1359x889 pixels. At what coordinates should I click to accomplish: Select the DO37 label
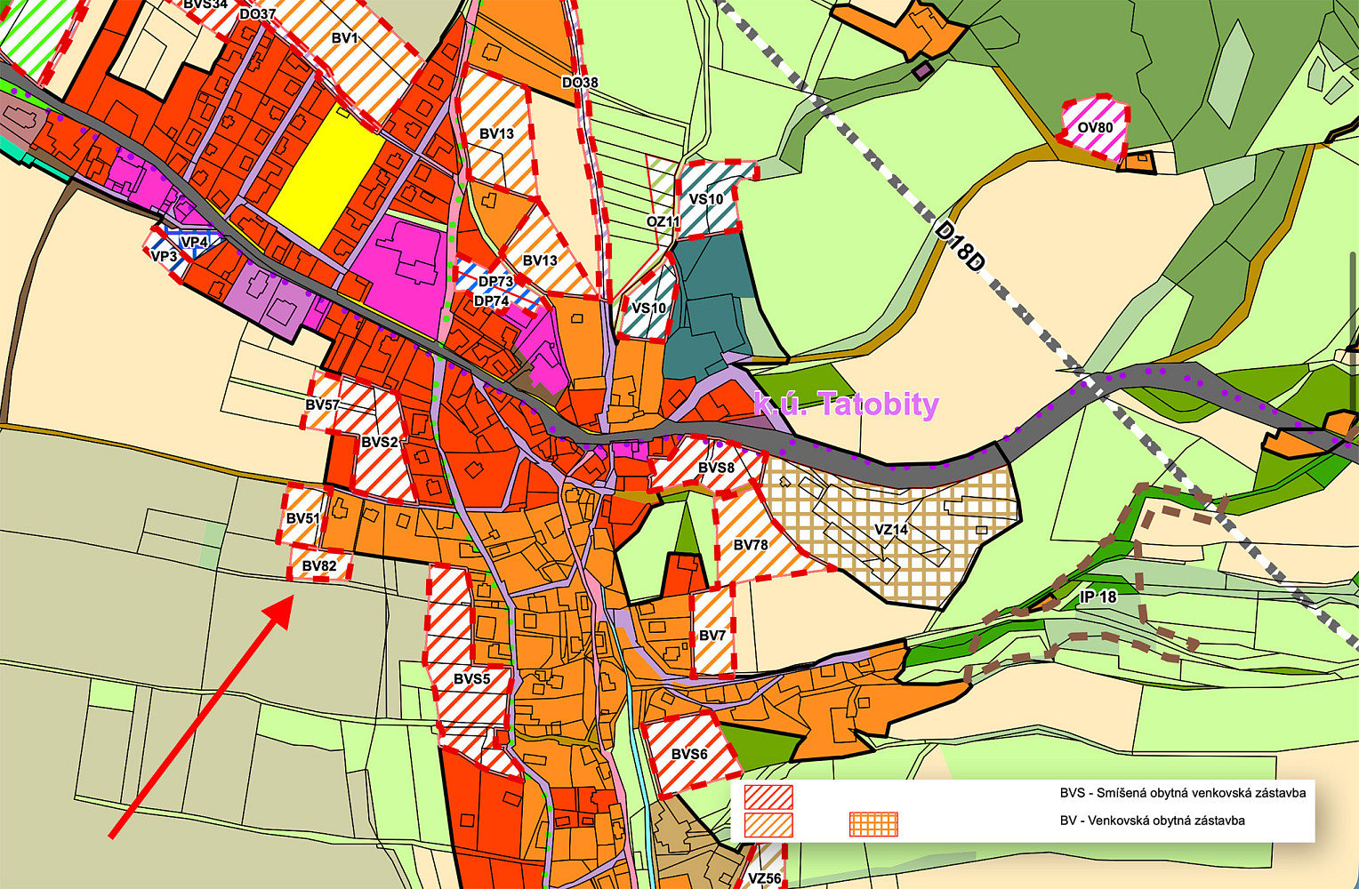(258, 15)
